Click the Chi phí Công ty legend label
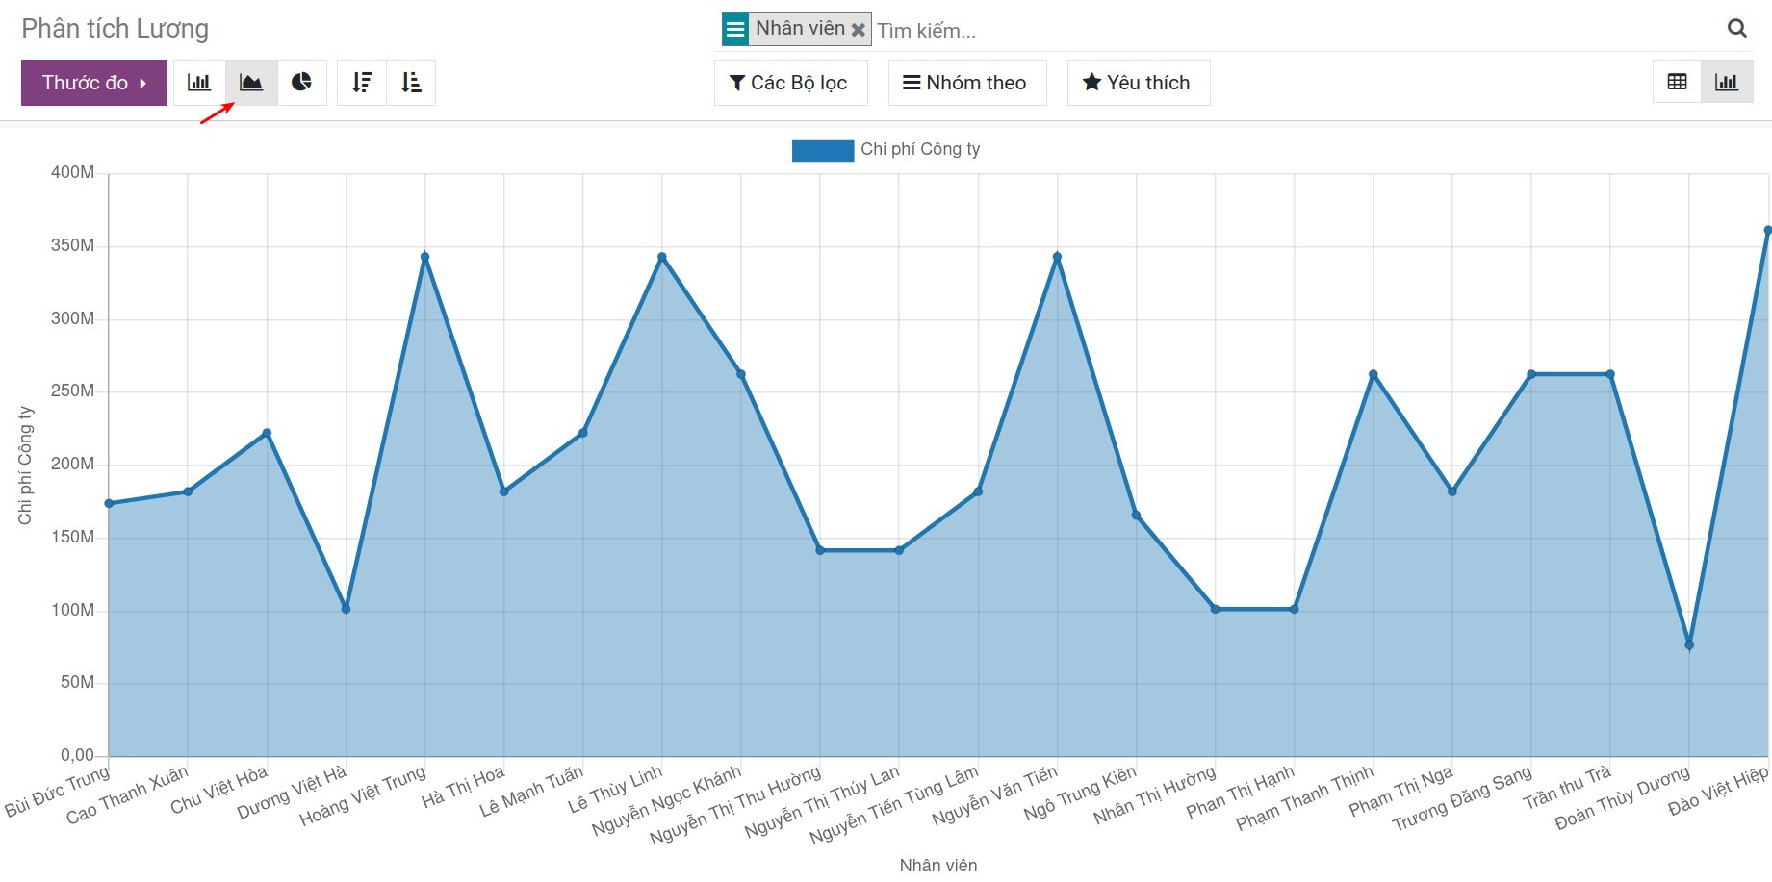 point(920,149)
